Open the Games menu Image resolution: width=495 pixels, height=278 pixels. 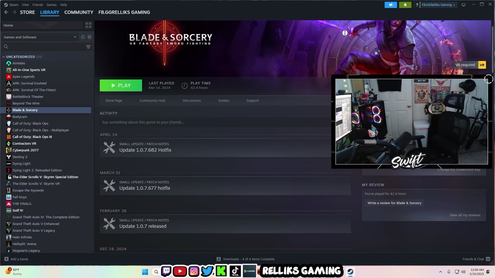51,5
